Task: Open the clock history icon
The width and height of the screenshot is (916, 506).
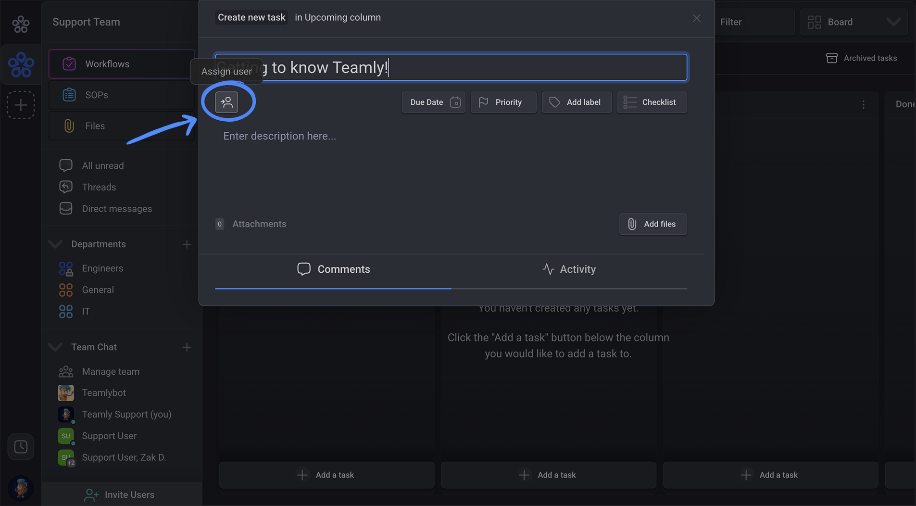Action: click(x=21, y=447)
